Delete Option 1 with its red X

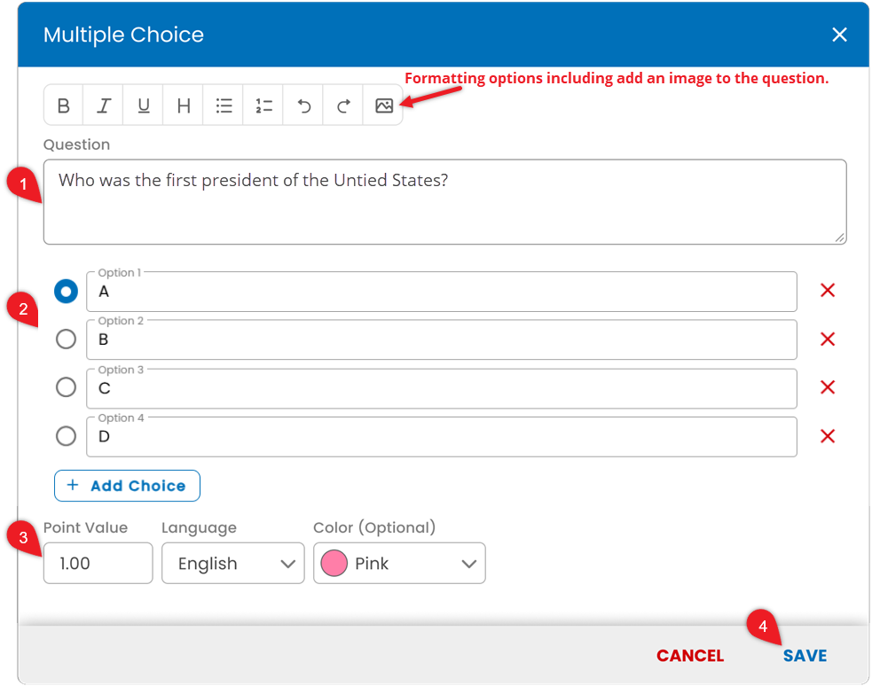click(x=828, y=290)
